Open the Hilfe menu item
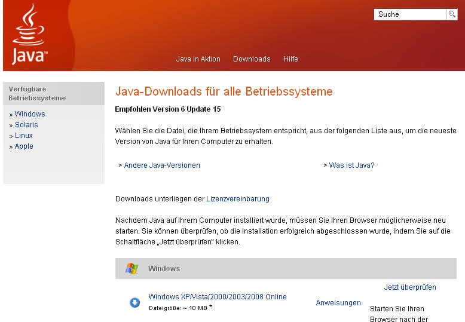Viewport: 465px width, 322px height. [x=290, y=59]
